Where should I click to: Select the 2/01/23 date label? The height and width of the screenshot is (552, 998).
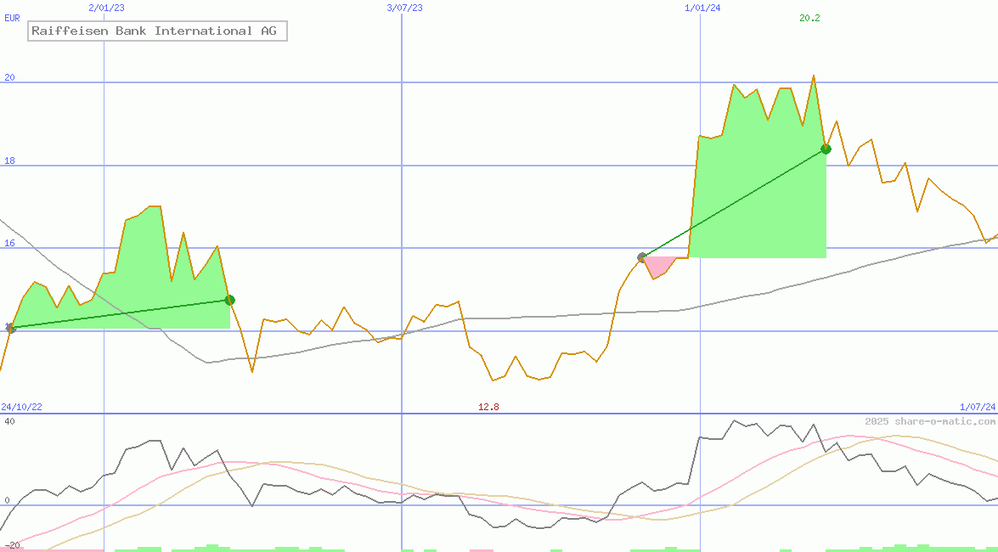coord(106,8)
